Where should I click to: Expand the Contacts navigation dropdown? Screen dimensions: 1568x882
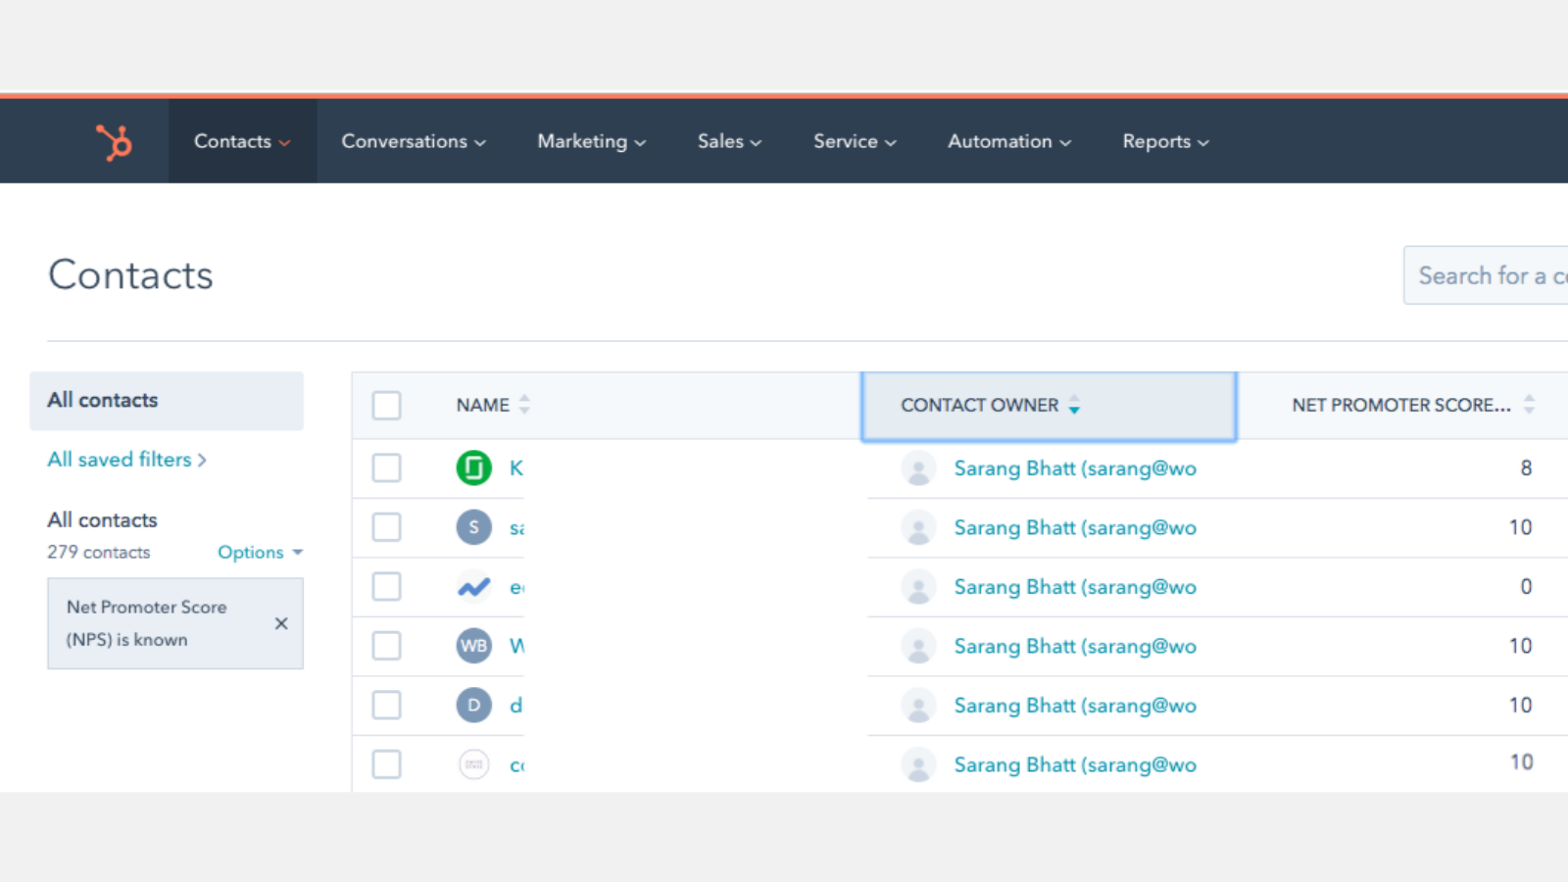pyautogui.click(x=241, y=141)
